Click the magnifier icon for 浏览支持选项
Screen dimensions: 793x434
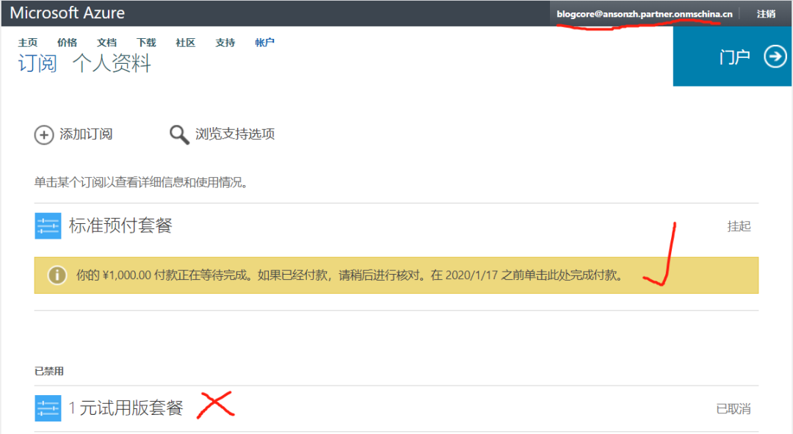(x=179, y=134)
